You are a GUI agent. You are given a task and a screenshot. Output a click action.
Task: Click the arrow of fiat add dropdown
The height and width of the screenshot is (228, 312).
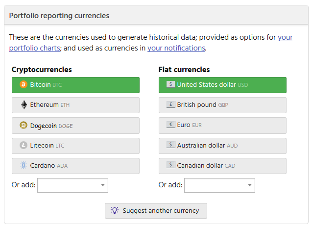(x=250, y=185)
